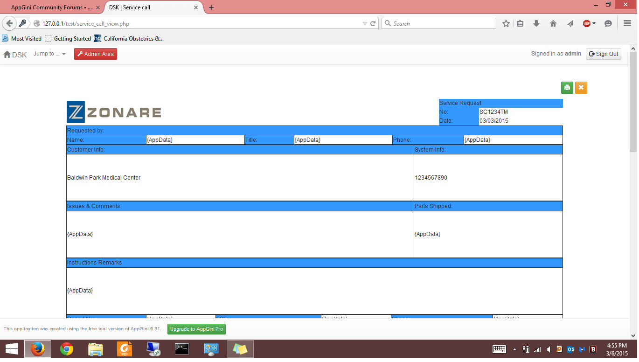Click the Firefox taskbar icon

(38, 349)
